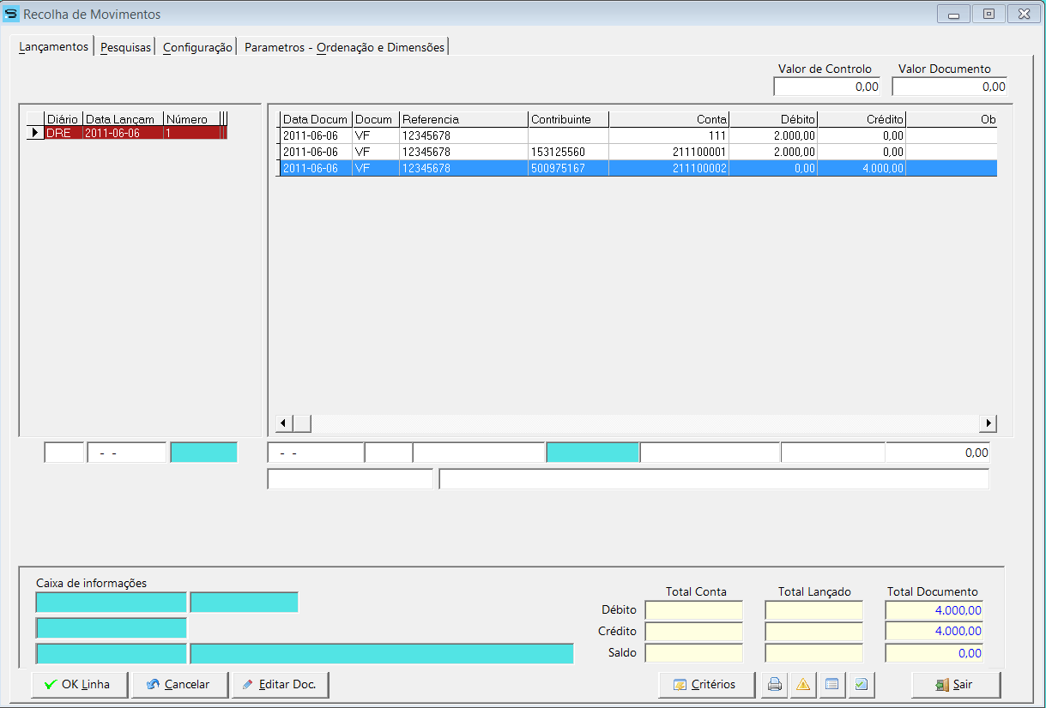Click the grid's left horizontal scroll arrow
The image size is (1046, 708).
click(283, 423)
